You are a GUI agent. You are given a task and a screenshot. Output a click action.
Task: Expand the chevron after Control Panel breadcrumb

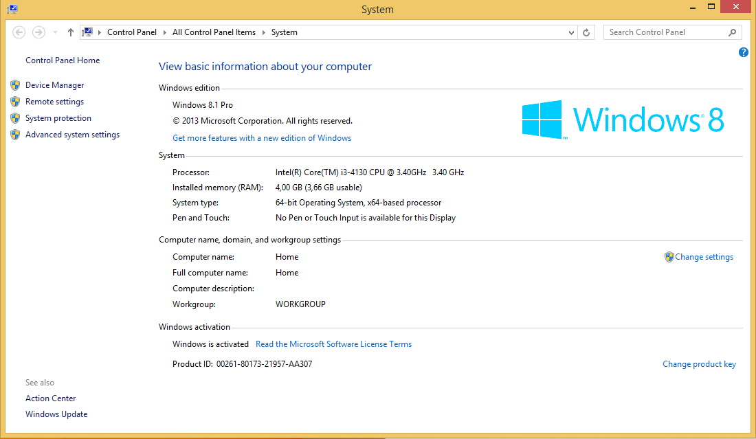click(164, 32)
